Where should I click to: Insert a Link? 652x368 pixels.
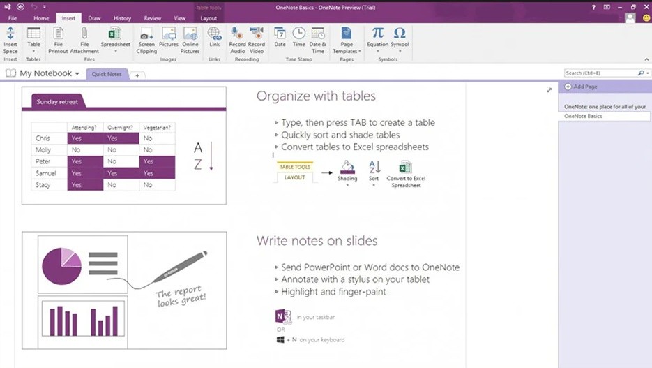pyautogui.click(x=214, y=36)
